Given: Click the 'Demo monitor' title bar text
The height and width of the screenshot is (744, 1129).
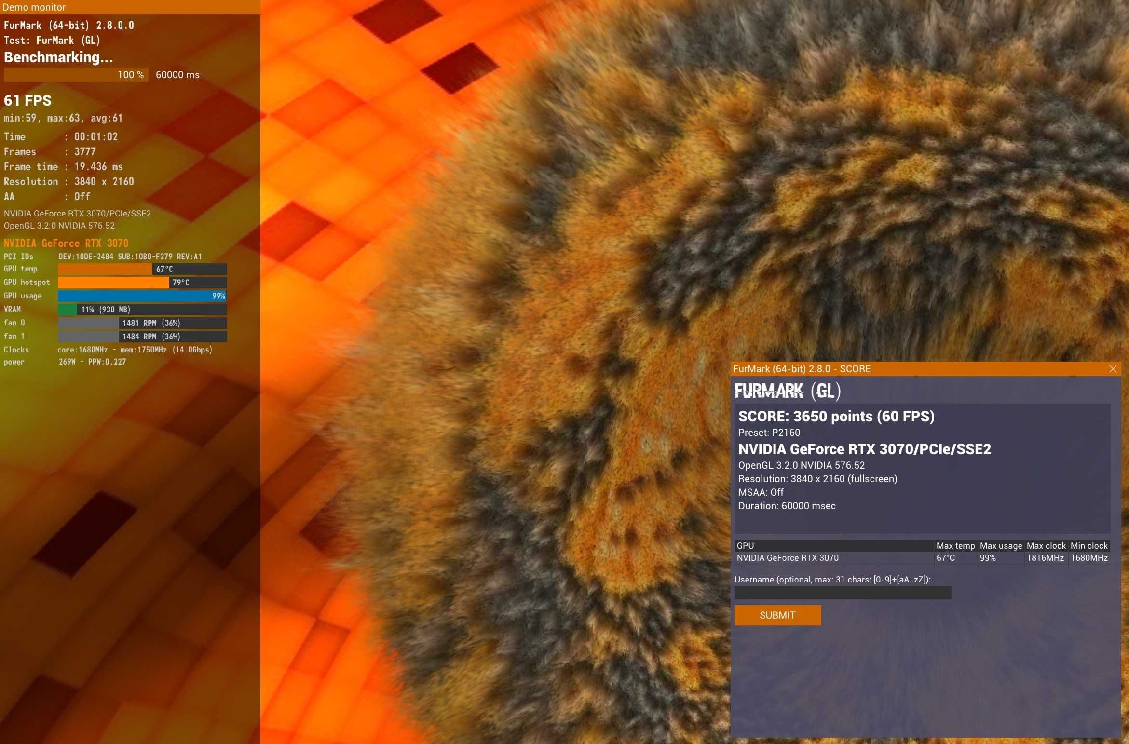Looking at the screenshot, I should 34,7.
